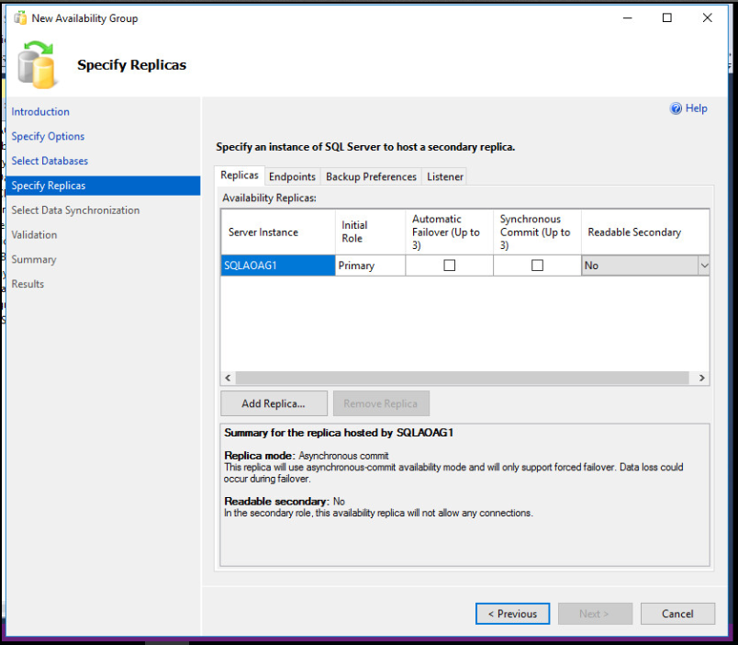Click the Help question mark icon
738x645 pixels.
(676, 108)
